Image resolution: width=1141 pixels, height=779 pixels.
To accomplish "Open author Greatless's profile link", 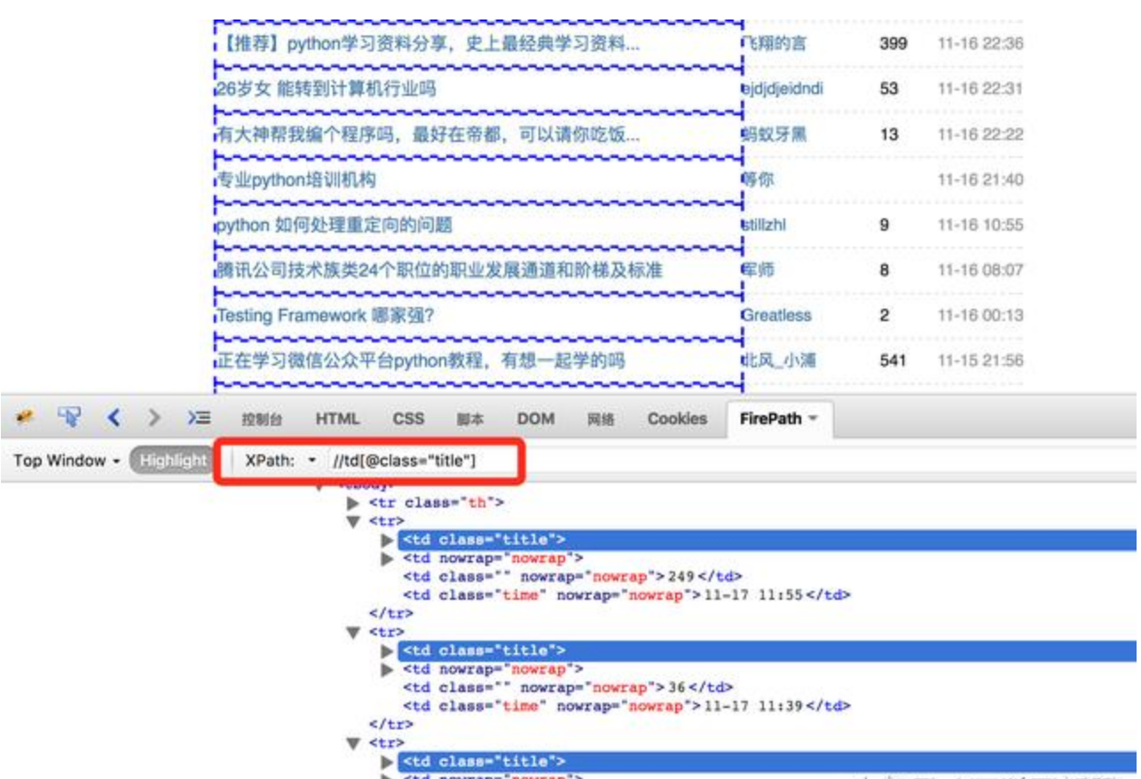I will pos(776,315).
